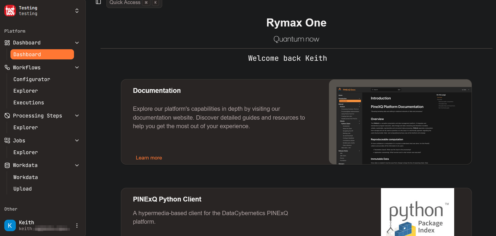Click the Processing Steps icon
This screenshot has height=236, width=496.
click(7, 116)
